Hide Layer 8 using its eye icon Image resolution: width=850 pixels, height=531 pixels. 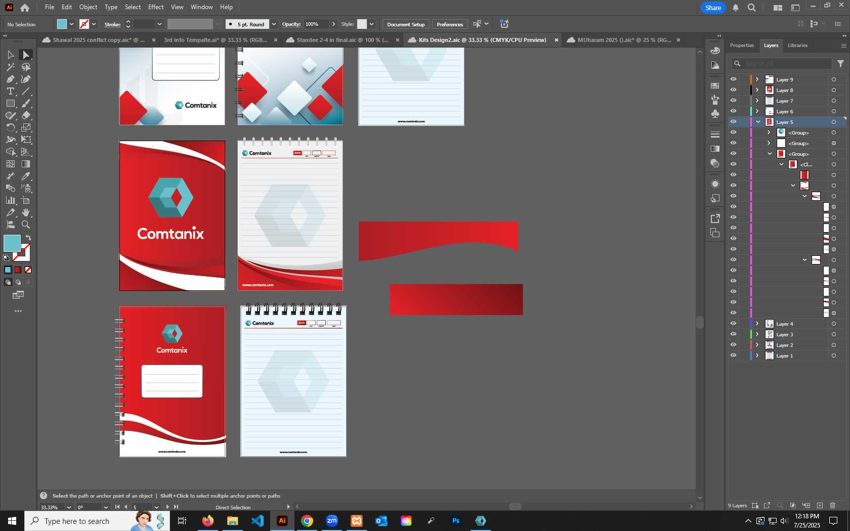pos(733,90)
